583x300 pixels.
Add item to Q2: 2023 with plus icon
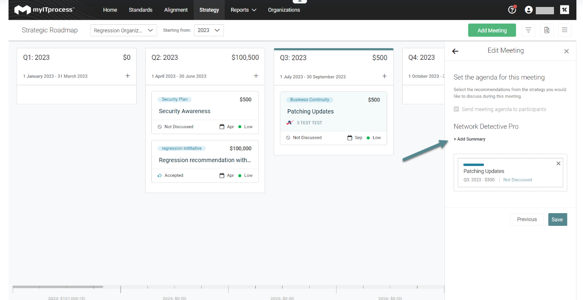[x=256, y=76]
